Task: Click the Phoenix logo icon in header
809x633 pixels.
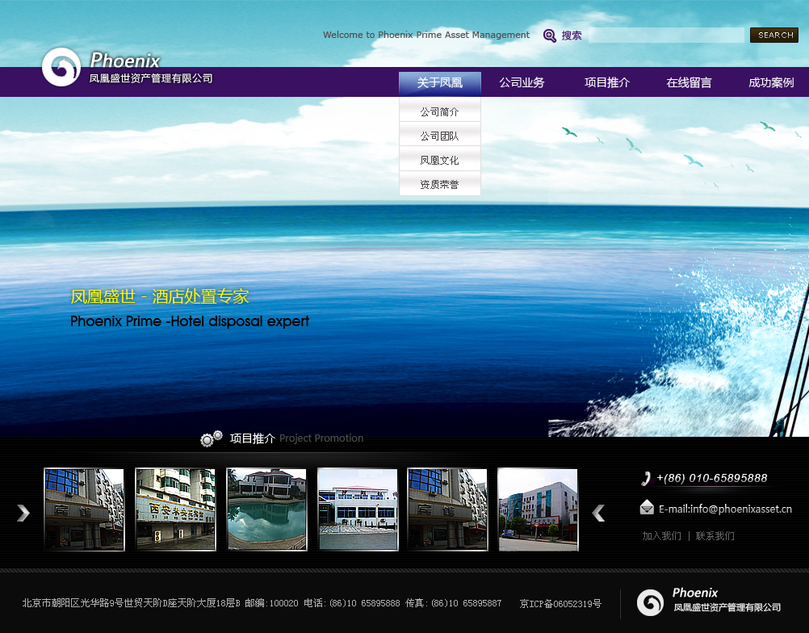Action: (x=61, y=67)
